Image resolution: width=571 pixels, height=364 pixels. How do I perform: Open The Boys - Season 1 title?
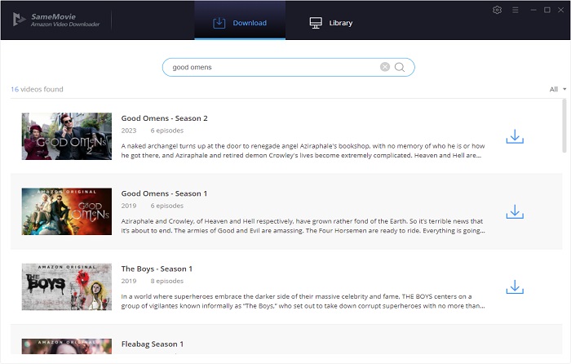pos(157,269)
